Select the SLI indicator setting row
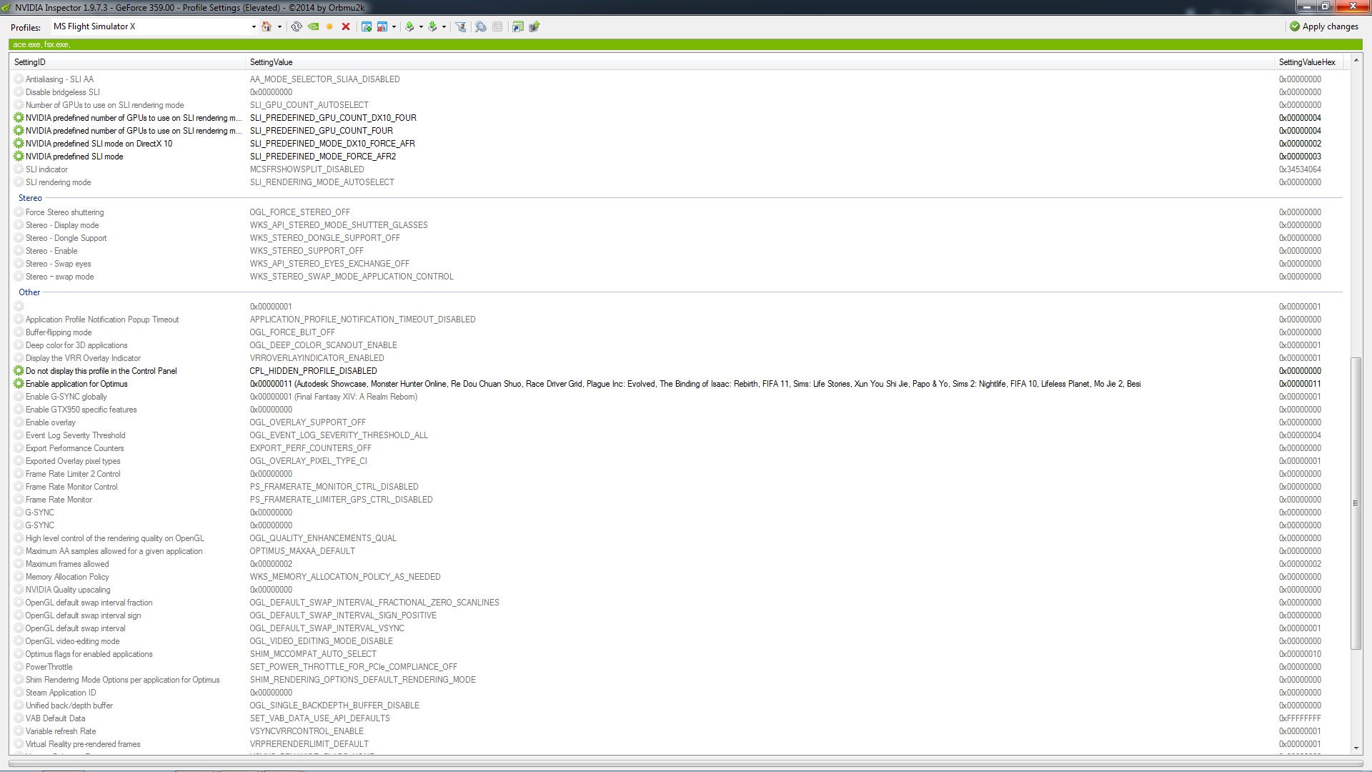The height and width of the screenshot is (772, 1372). (47, 169)
